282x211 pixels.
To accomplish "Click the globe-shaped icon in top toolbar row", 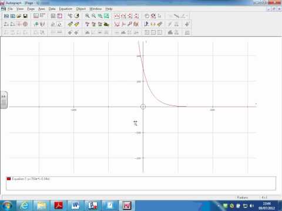I will coord(77,16).
